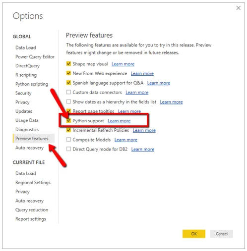Open Learn more for Incremental Refresh Policies
The image size is (247, 251).
[x=144, y=130]
